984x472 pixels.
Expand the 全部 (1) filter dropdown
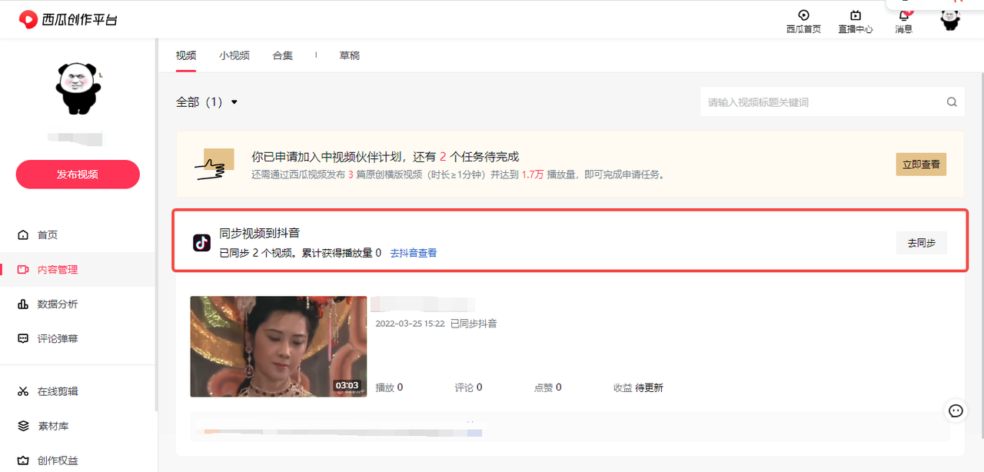(207, 102)
